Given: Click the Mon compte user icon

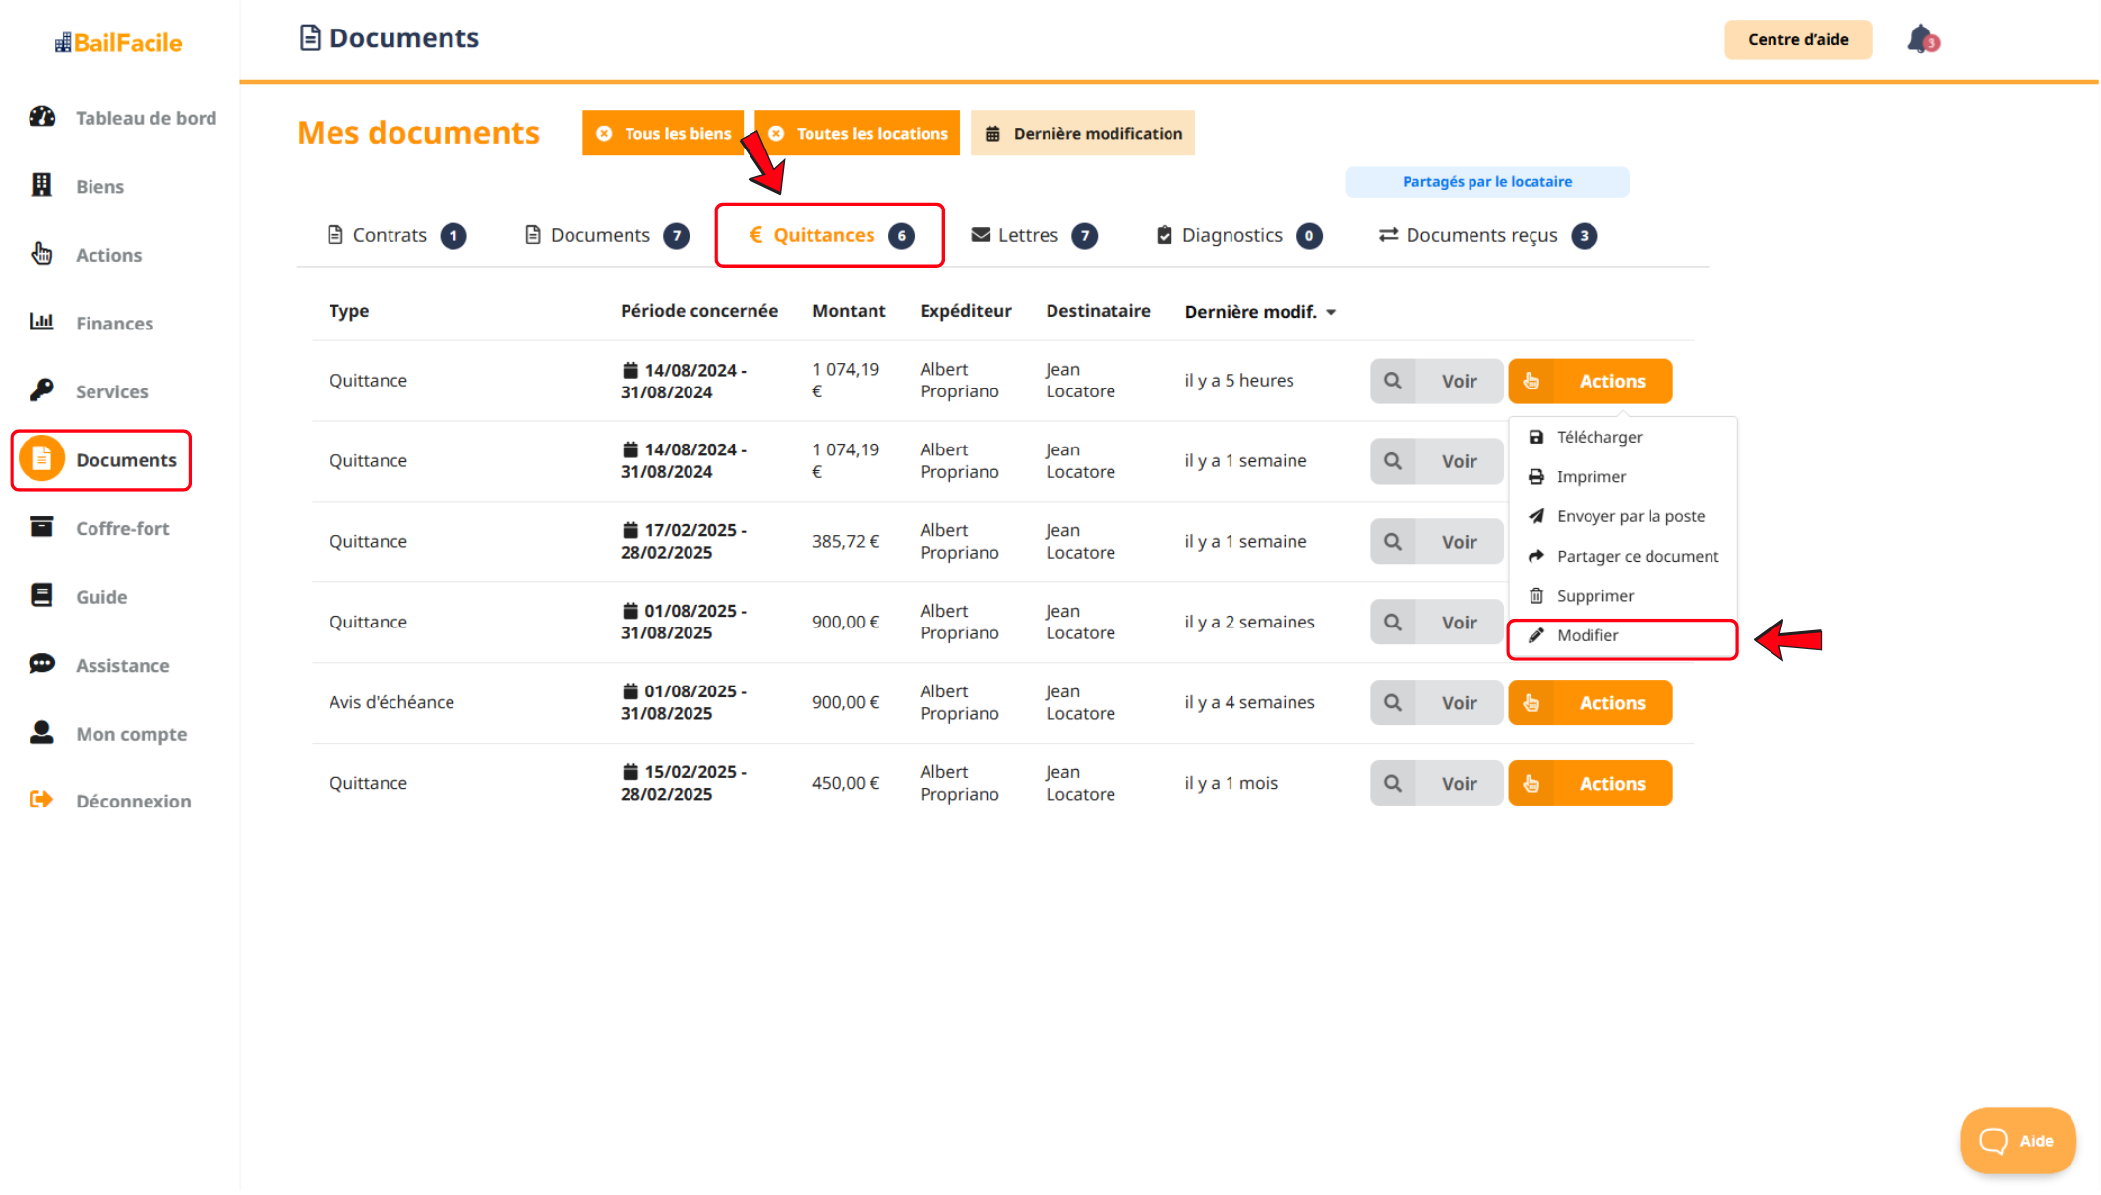Looking at the screenshot, I should (42, 732).
